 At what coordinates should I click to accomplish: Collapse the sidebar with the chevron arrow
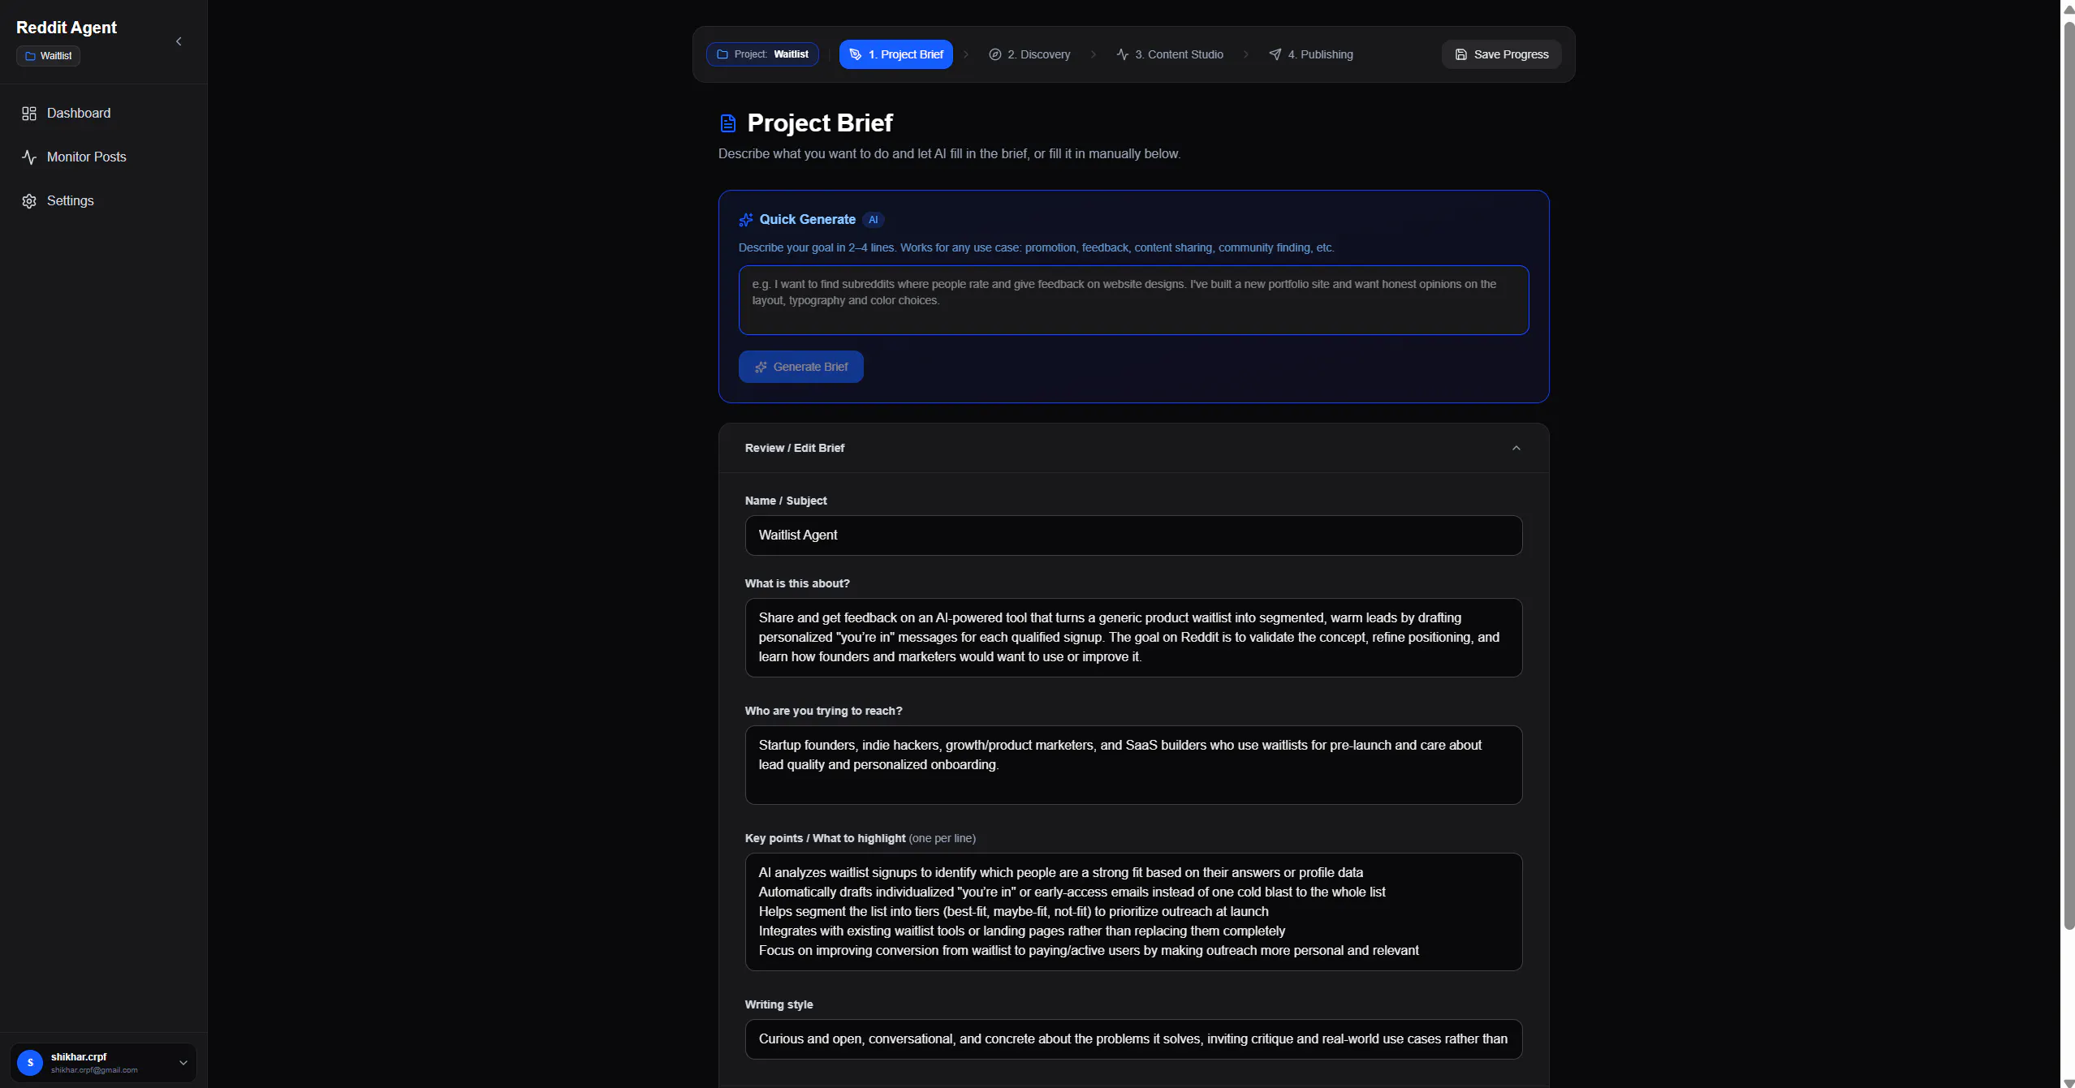[179, 41]
